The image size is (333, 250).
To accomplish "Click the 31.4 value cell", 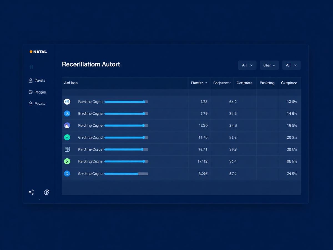I will (x=233, y=161).
